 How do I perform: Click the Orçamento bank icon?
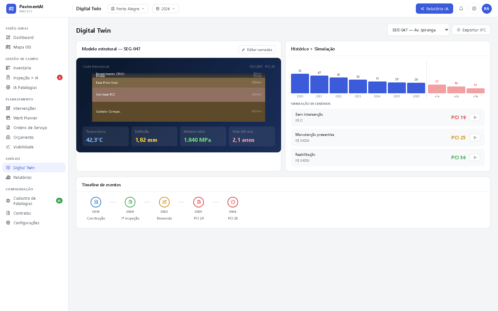click(8, 137)
